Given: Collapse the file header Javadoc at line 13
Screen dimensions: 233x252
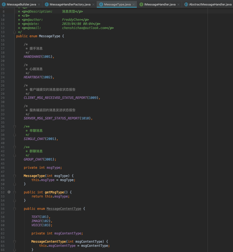Looking at the screenshot, I should (15, 32).
